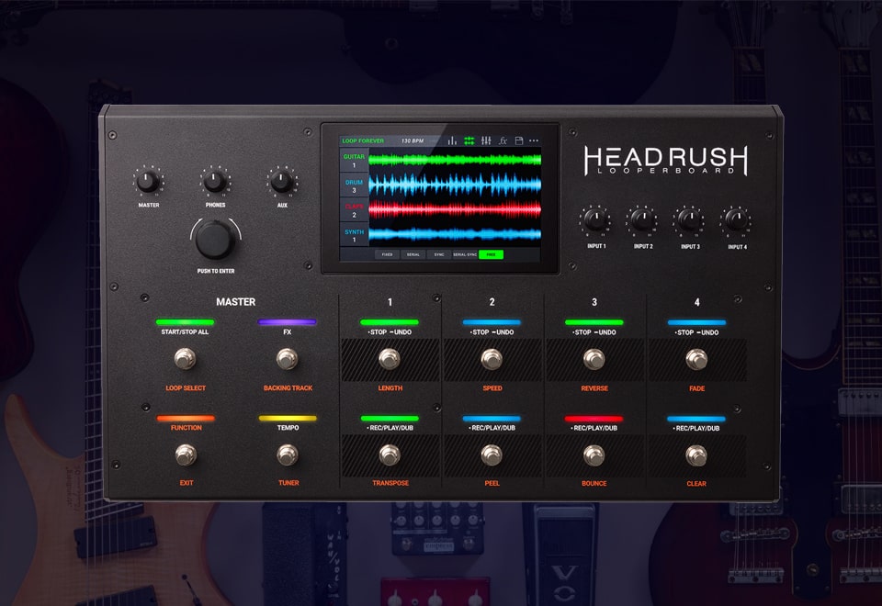Select the green FREE track mode
882x606 pixels.
coord(491,254)
